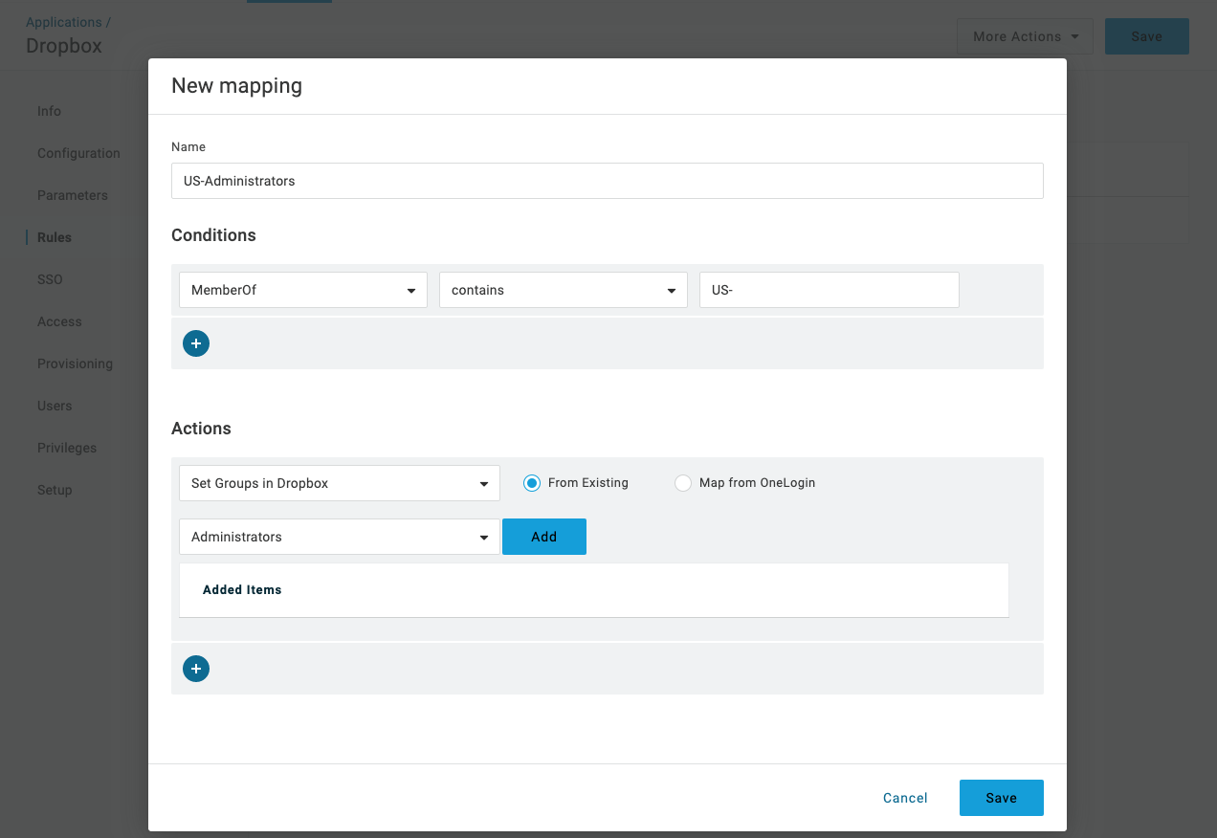Image resolution: width=1217 pixels, height=838 pixels.
Task: Go to the Access tab
Action: coord(59,321)
